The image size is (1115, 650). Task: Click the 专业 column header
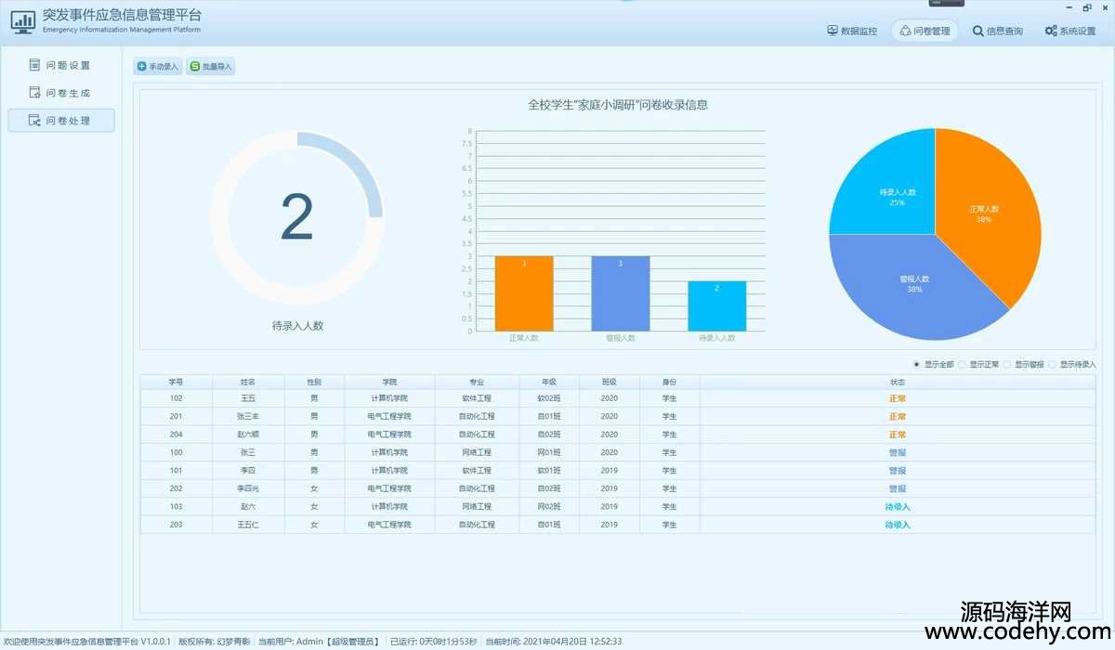[x=477, y=382]
